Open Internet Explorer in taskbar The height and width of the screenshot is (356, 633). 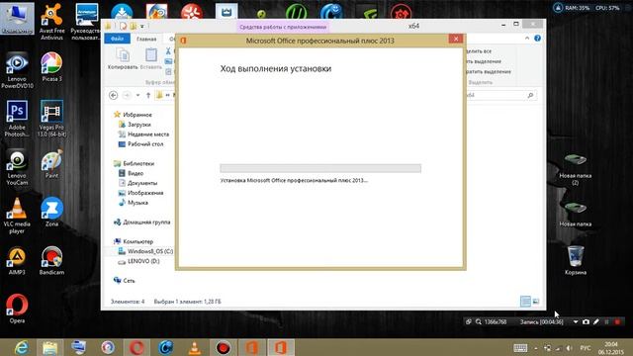tap(21, 347)
